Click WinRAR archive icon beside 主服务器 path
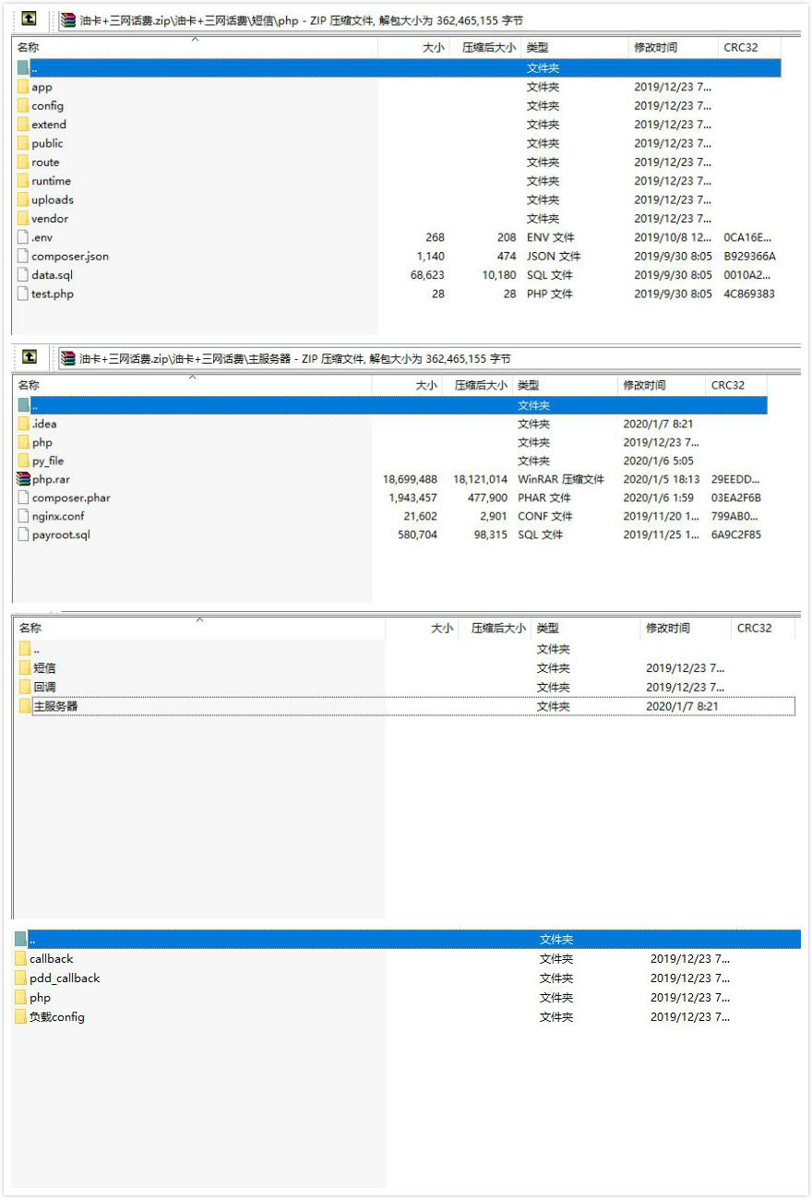The width and height of the screenshot is (812, 1200). click(67, 357)
